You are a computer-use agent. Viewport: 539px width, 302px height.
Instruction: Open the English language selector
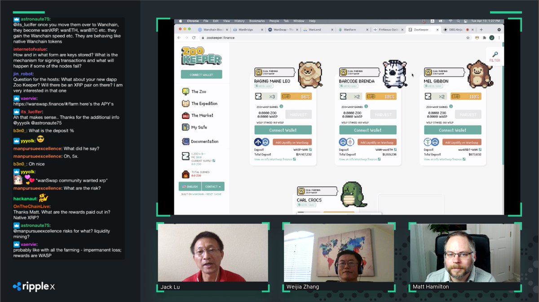[x=190, y=186]
